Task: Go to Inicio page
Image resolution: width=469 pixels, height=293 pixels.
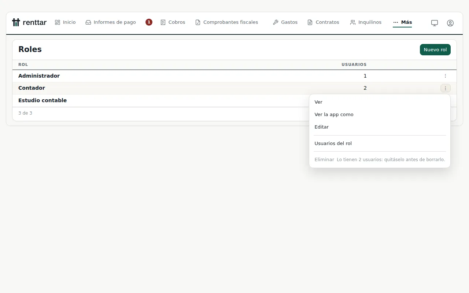Action: click(65, 22)
